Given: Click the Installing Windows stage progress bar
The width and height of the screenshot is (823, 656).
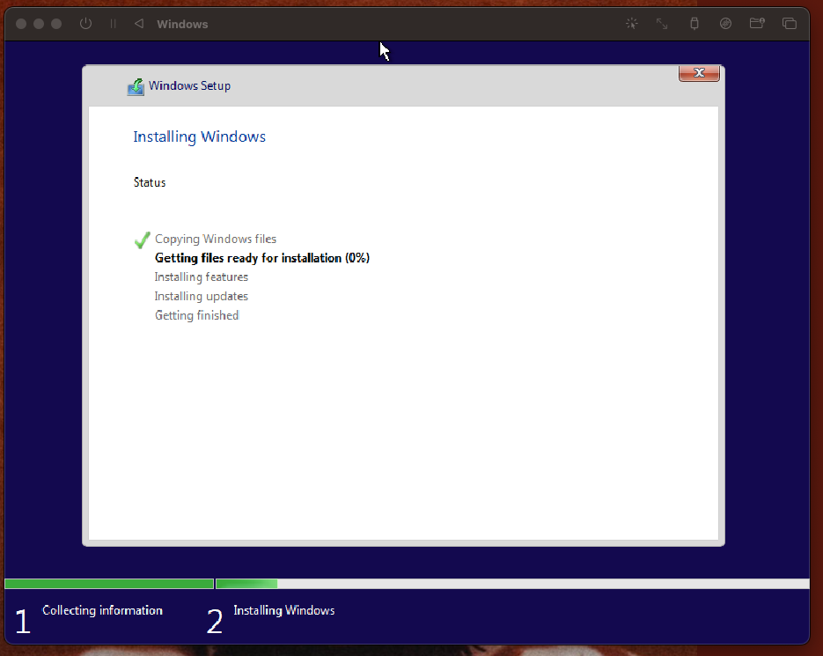Looking at the screenshot, I should click(x=513, y=584).
